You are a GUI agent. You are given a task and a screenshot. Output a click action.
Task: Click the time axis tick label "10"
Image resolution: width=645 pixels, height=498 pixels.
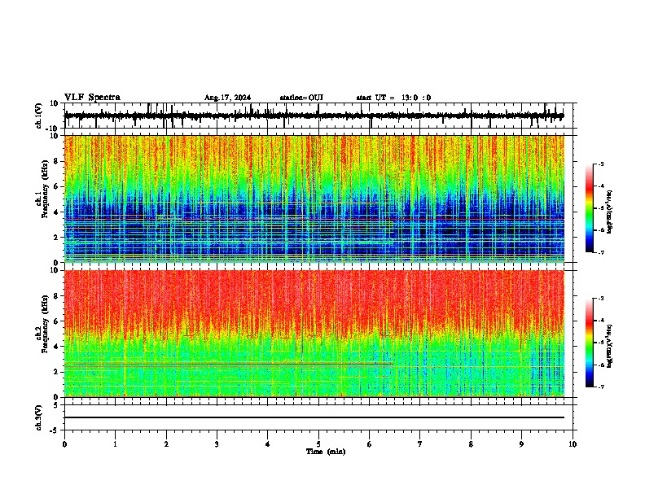click(x=573, y=444)
